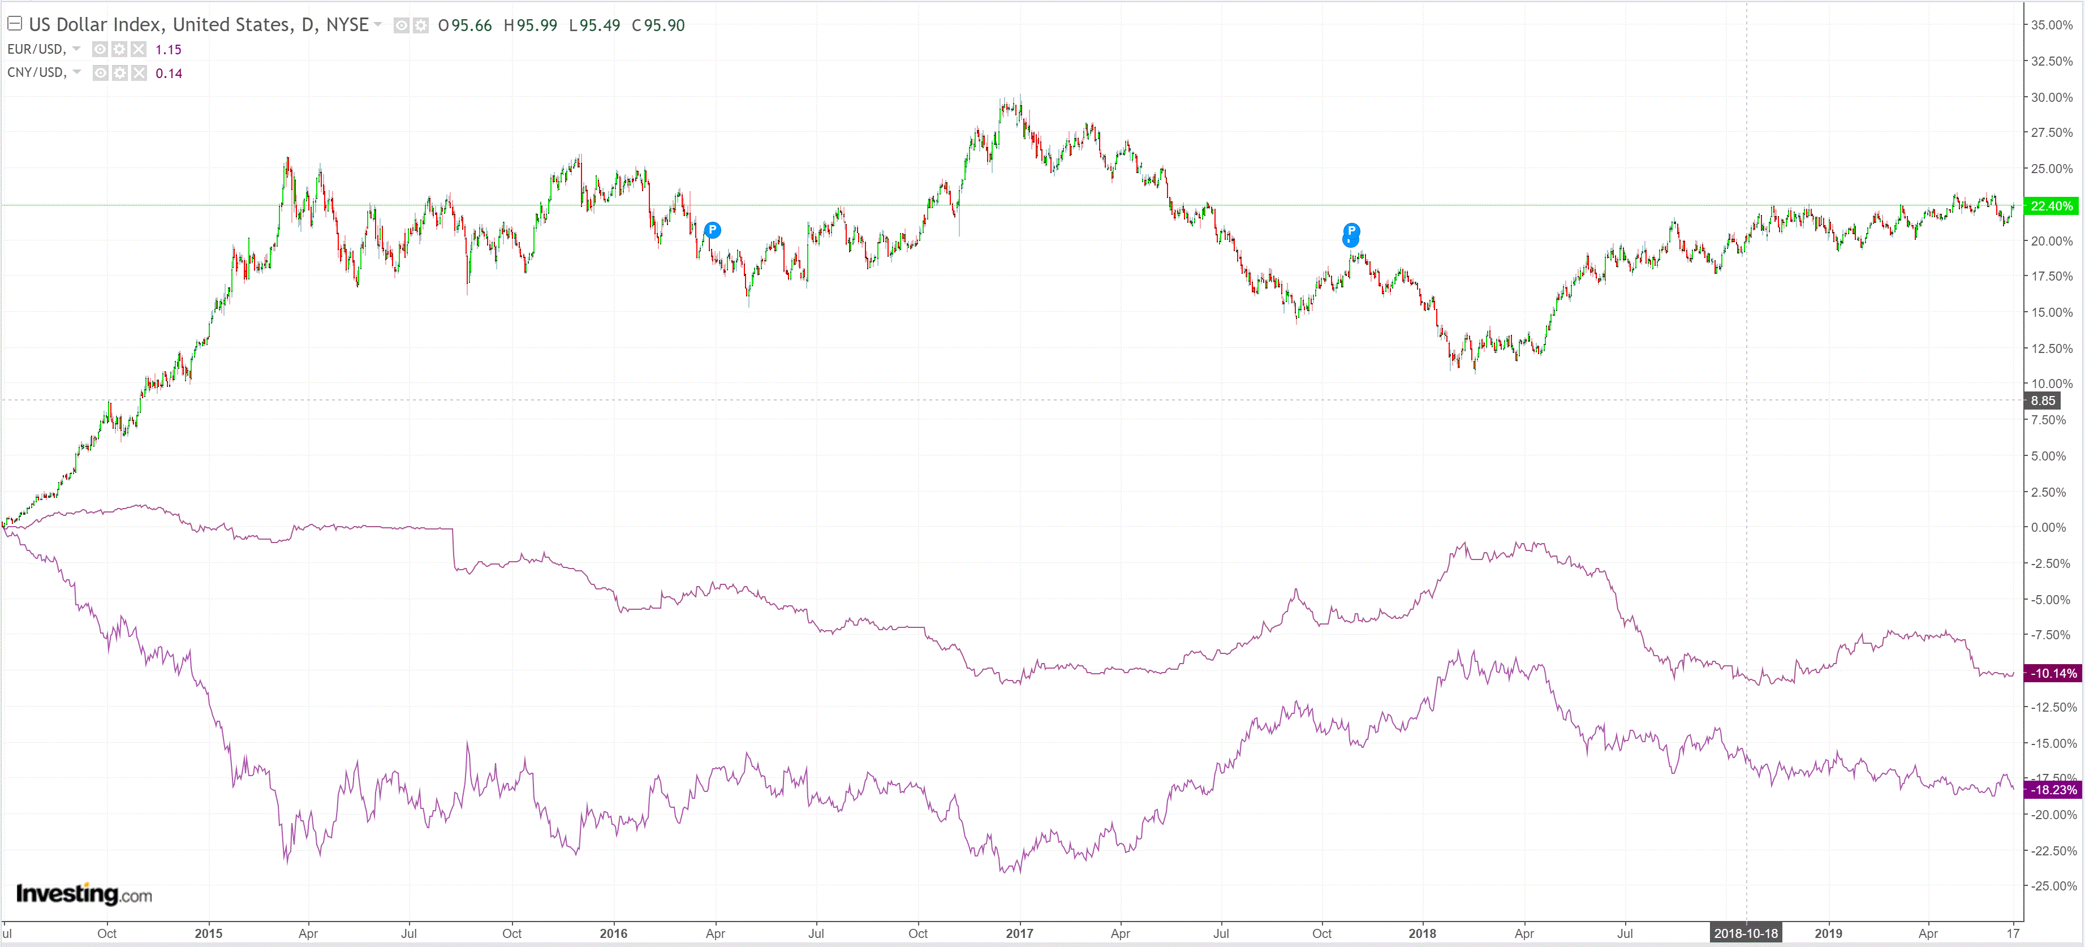Click the 8.85 crosshair value label
2085x947 pixels.
click(2042, 400)
